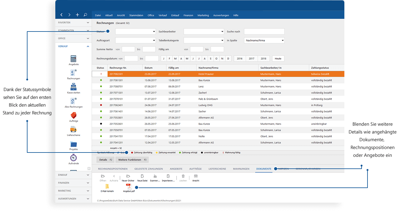The width and height of the screenshot is (400, 213).
Task: Open Abo-Rechnungen in the sidebar
Action: 73,103
